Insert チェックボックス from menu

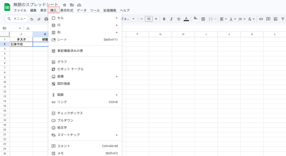(85, 113)
